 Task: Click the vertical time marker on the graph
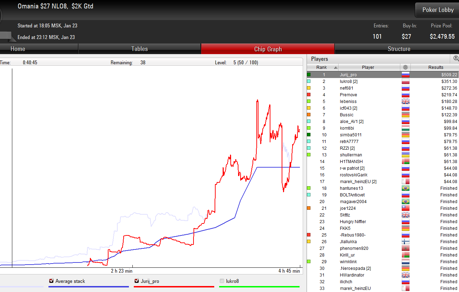pos(12,168)
